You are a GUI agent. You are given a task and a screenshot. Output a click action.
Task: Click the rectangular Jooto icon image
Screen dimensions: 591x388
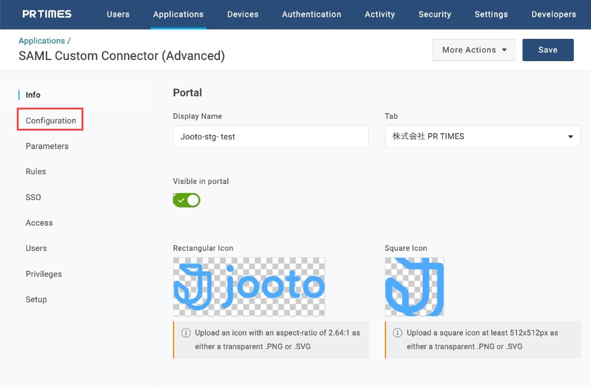pos(249,287)
